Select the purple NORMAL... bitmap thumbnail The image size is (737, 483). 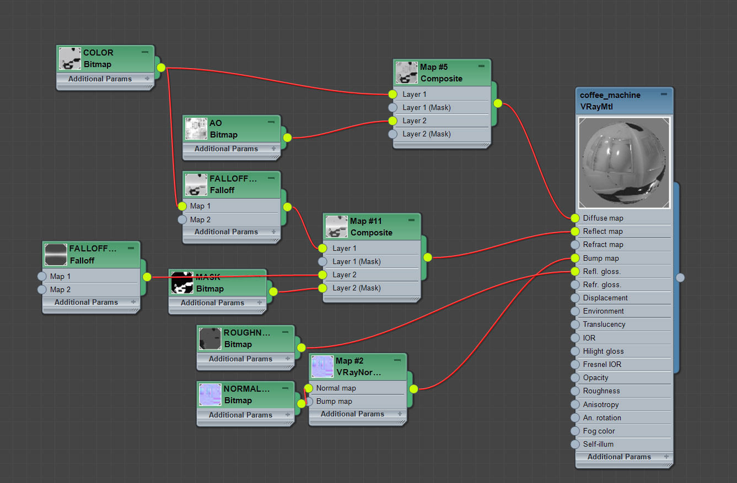tap(210, 394)
